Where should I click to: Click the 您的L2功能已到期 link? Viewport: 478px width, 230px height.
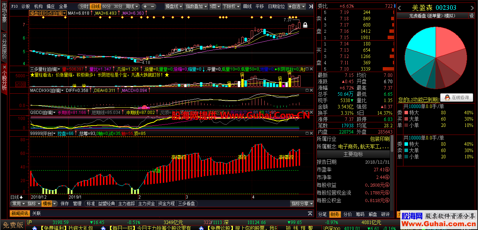click(419, 100)
